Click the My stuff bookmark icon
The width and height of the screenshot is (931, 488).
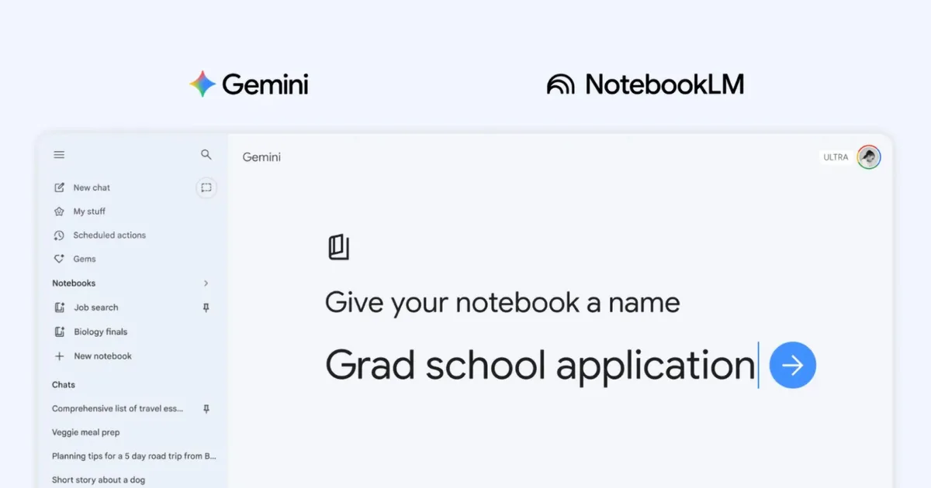coord(59,211)
